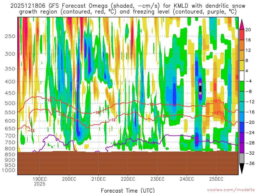Viewport: 257px width, 193px height.
Task: Click the 500 pressure level label
Action: click(10, 103)
